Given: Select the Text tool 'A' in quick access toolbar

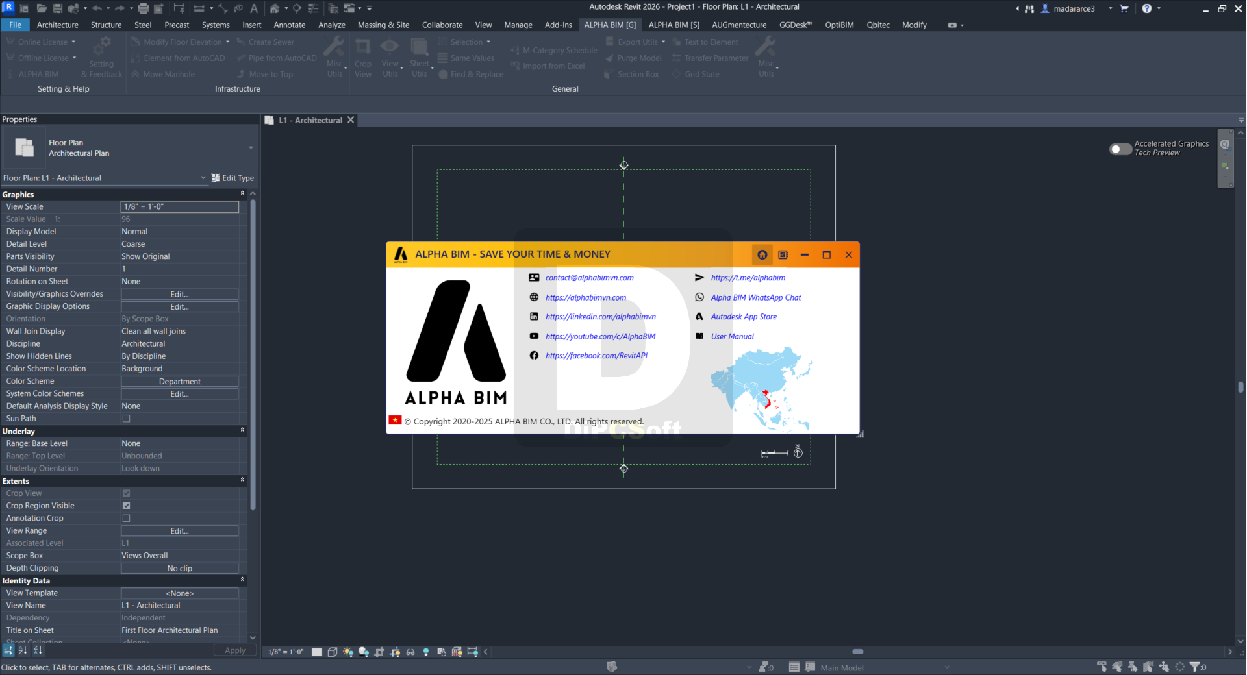Looking at the screenshot, I should (254, 8).
